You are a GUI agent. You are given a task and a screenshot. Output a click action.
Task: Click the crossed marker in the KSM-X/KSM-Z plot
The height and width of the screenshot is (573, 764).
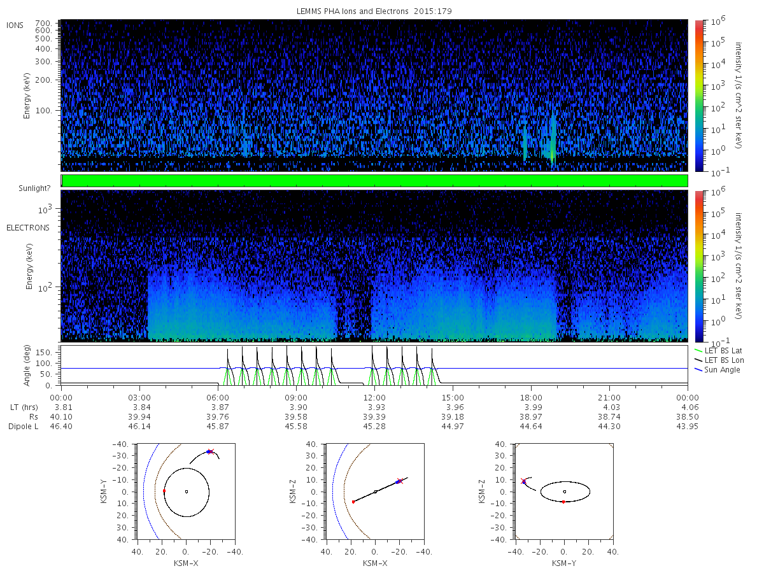pyautogui.click(x=400, y=481)
